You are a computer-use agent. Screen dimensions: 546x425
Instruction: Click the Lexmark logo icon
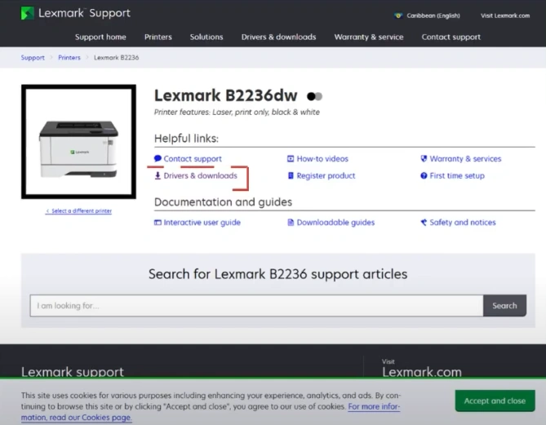point(28,14)
